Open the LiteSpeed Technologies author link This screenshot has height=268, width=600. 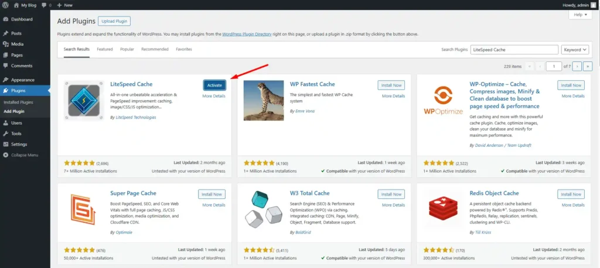[x=136, y=118]
